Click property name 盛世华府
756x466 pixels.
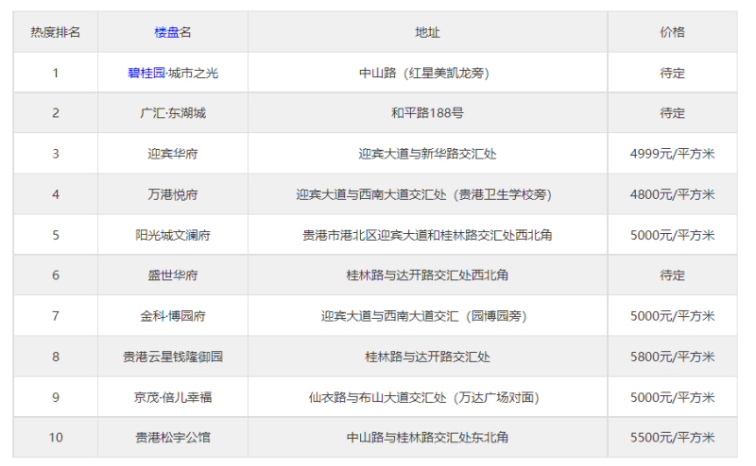(x=173, y=275)
